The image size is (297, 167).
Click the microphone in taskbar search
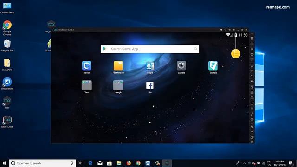pos(72,163)
